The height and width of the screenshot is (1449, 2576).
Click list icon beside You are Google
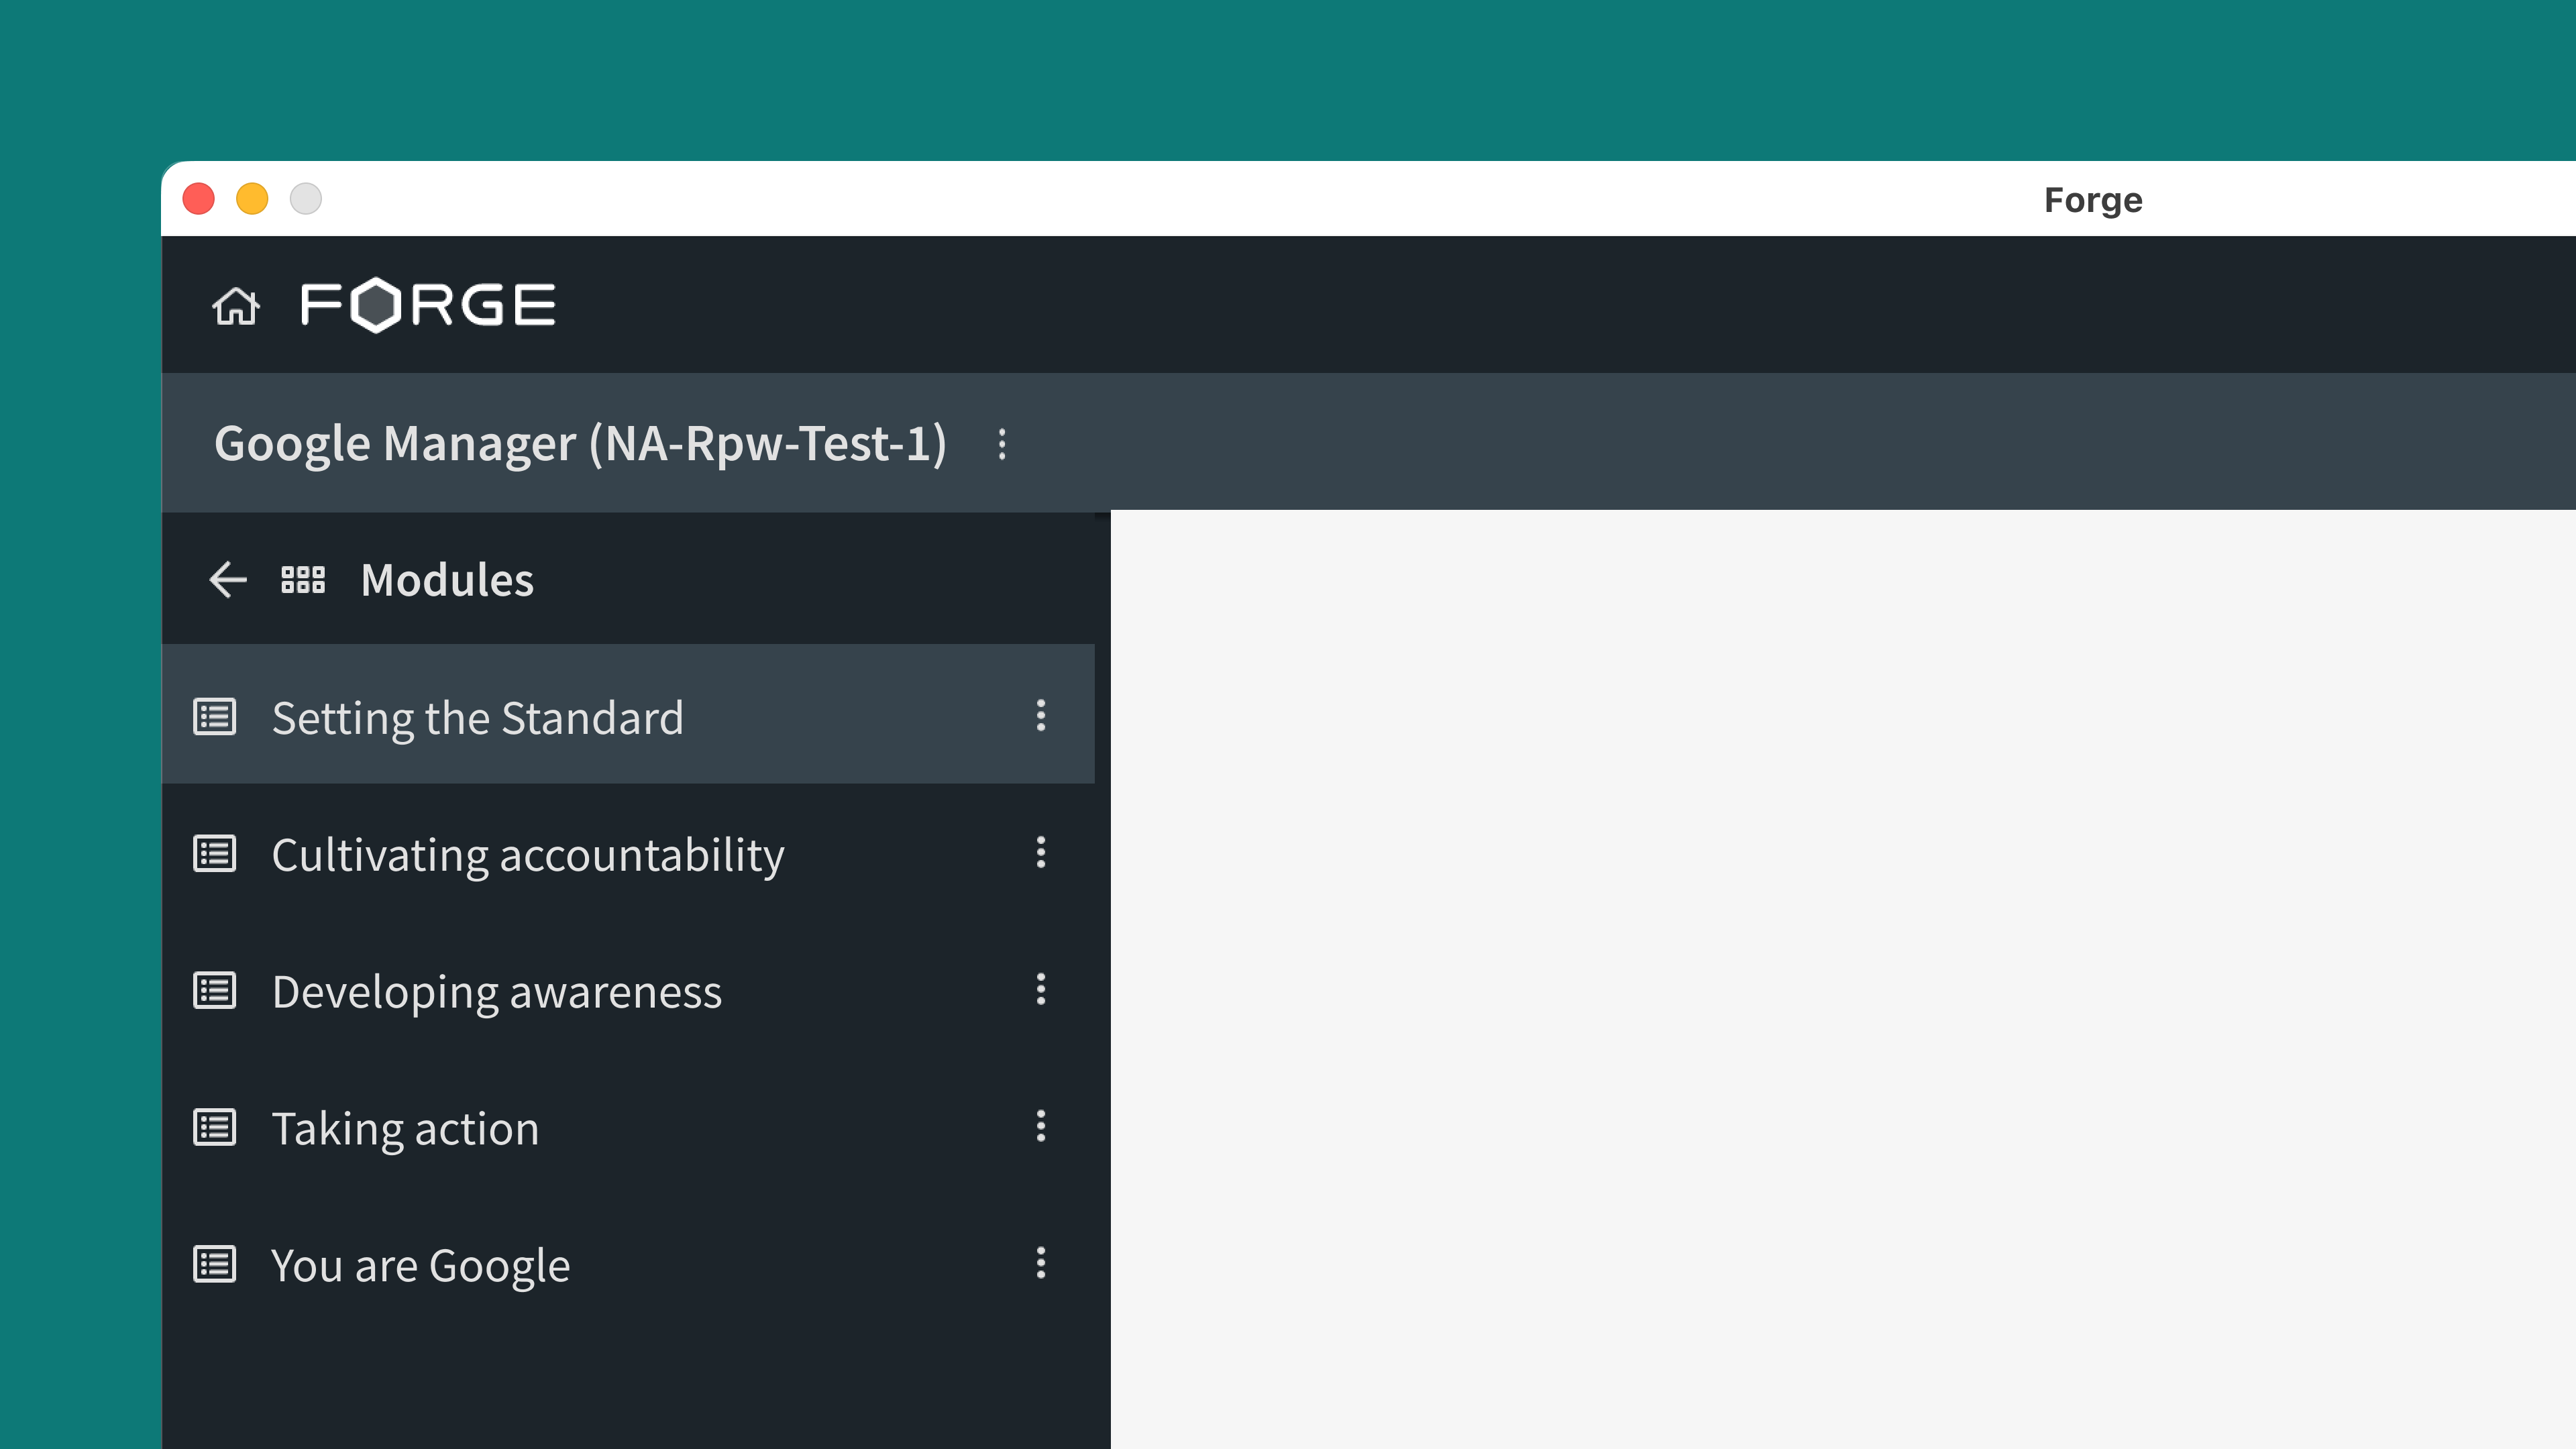214,1265
